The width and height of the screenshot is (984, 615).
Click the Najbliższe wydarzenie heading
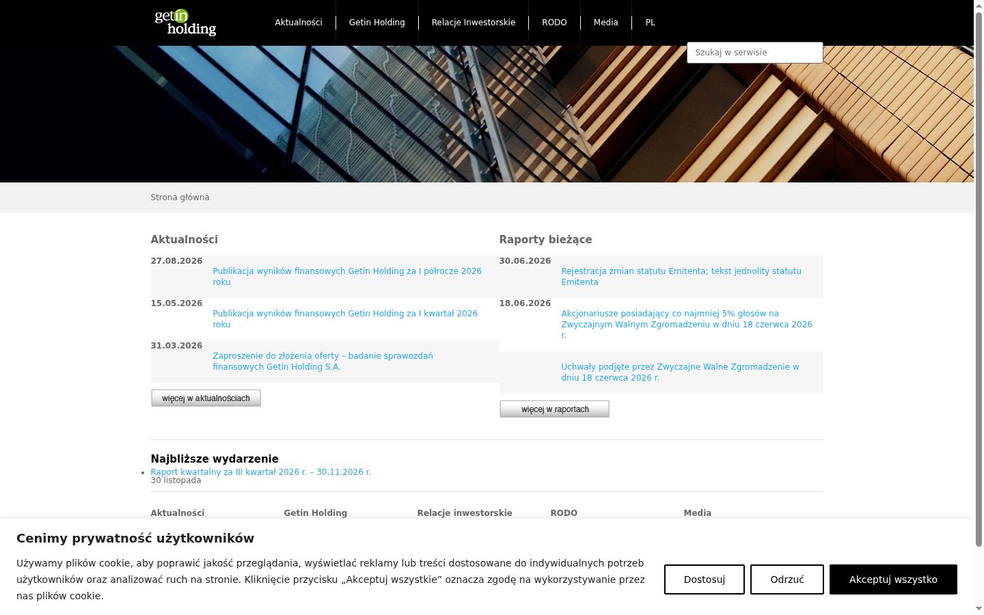click(x=215, y=459)
